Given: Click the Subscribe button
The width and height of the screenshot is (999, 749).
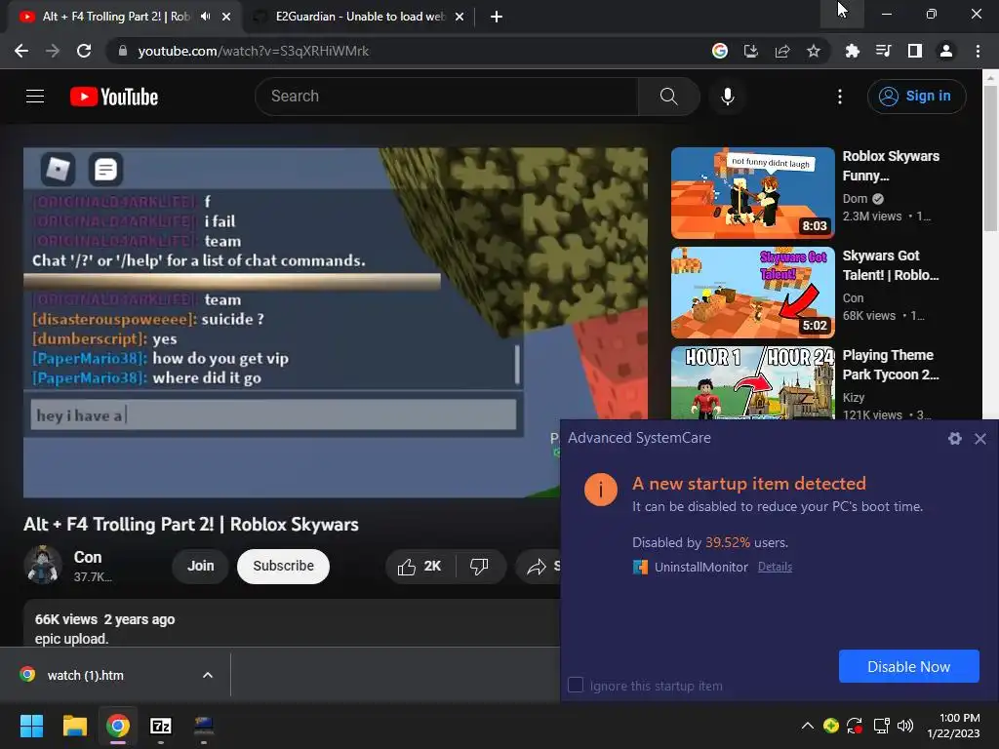Looking at the screenshot, I should point(283,566).
